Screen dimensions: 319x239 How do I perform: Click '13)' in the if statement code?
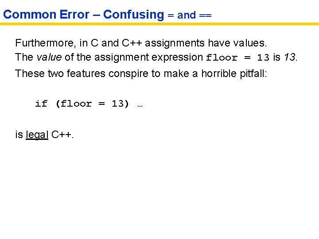point(121,104)
